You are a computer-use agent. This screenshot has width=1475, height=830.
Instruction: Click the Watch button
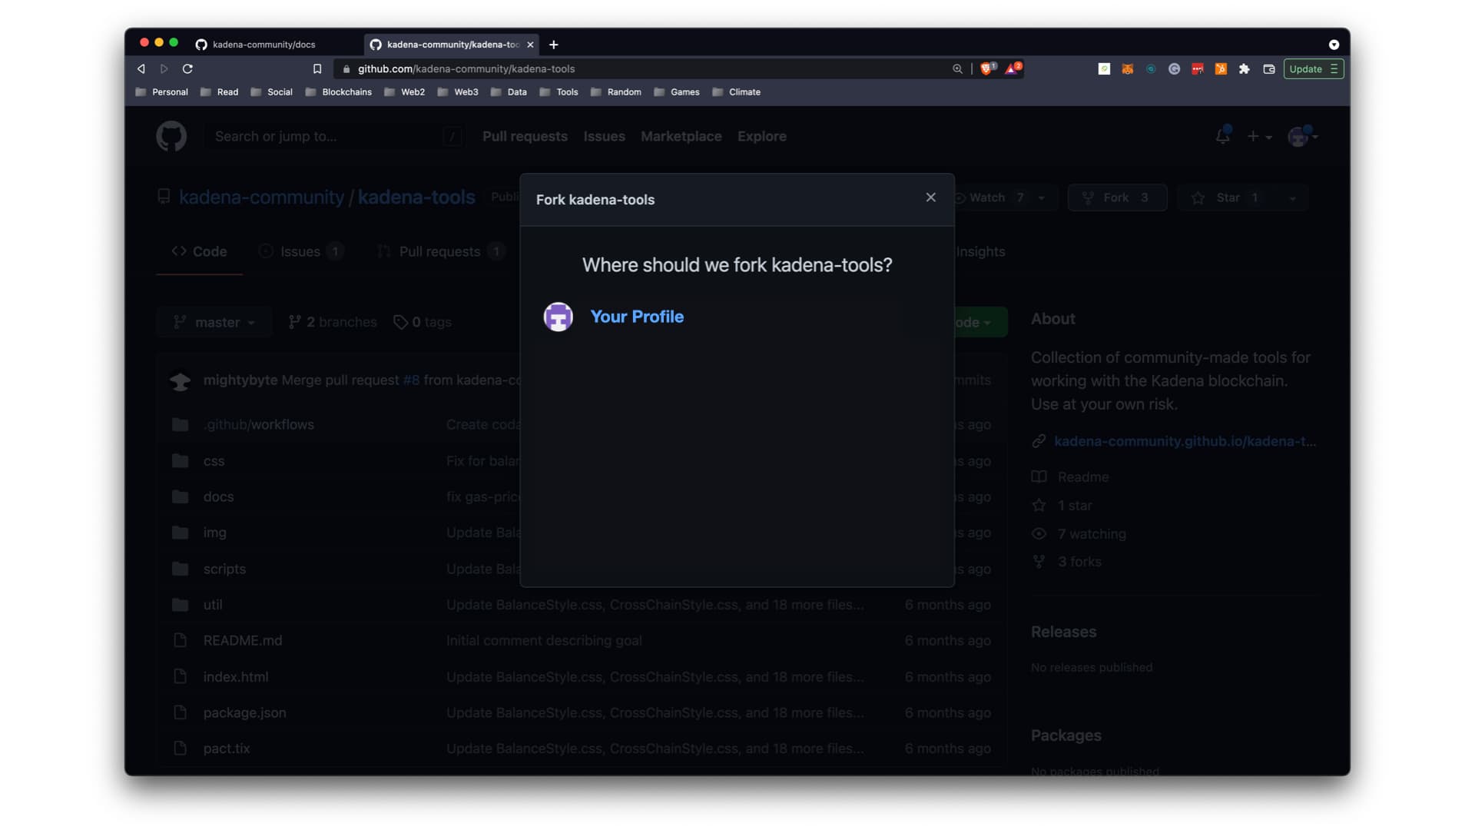989,198
